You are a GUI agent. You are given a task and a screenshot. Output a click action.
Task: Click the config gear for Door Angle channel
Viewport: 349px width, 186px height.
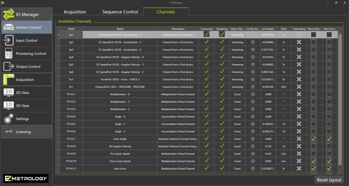click(x=253, y=139)
